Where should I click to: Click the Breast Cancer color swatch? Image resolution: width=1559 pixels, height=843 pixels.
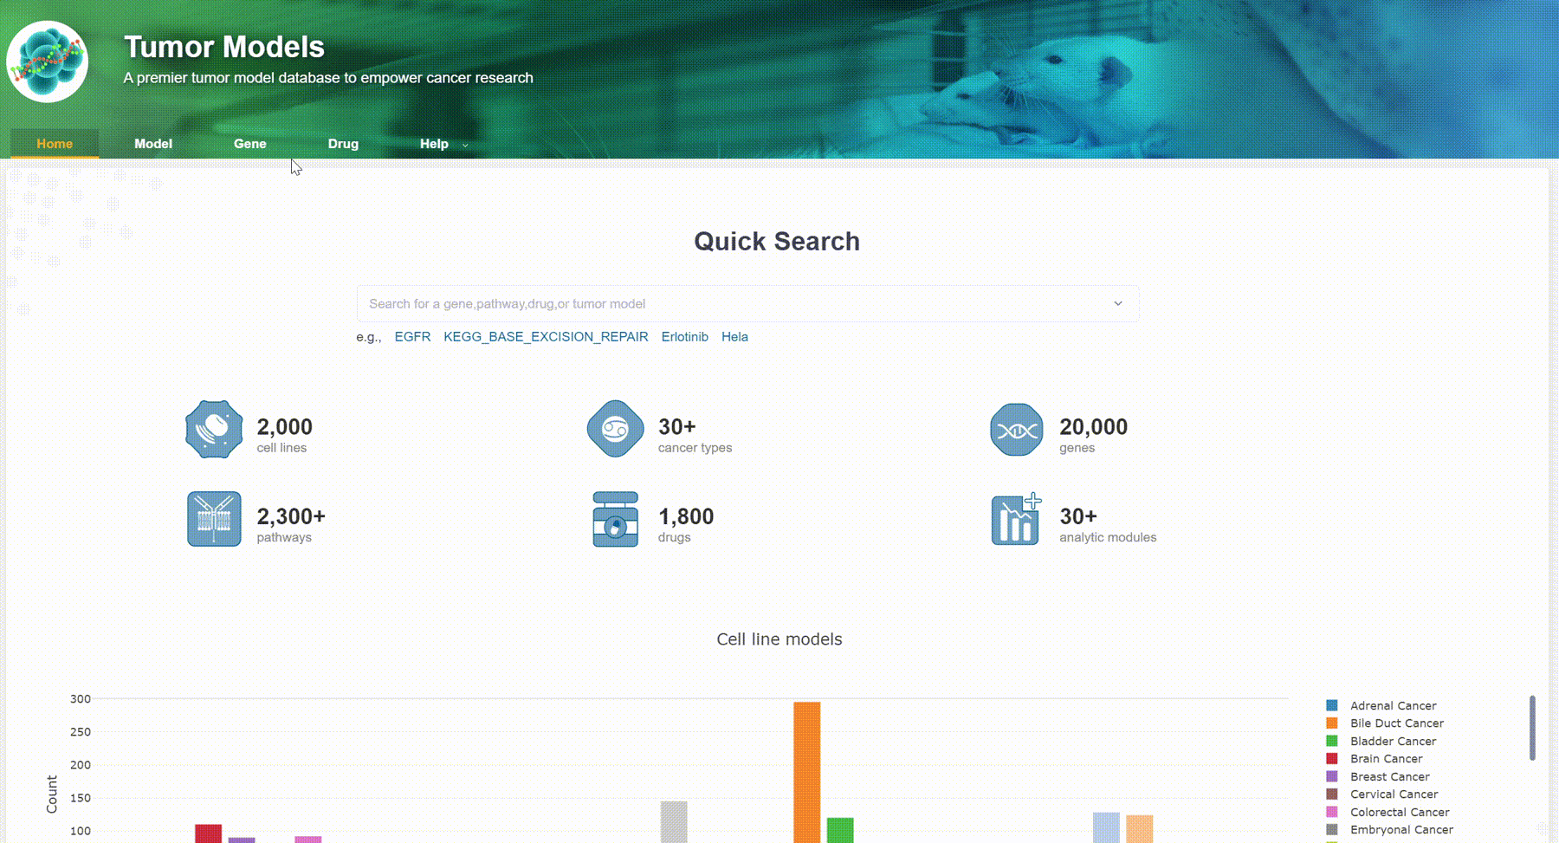(x=1332, y=776)
